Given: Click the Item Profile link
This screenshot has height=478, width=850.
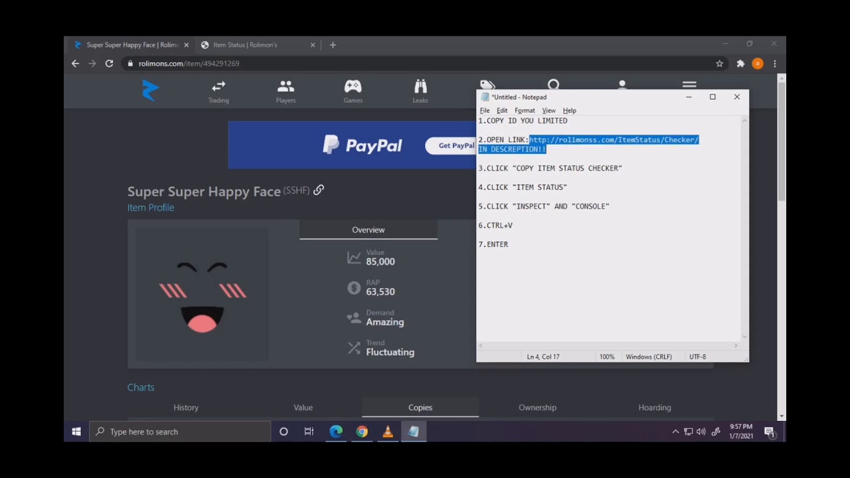Looking at the screenshot, I should coord(151,207).
